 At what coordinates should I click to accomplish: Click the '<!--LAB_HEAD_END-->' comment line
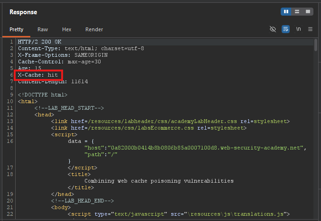pos(83,201)
